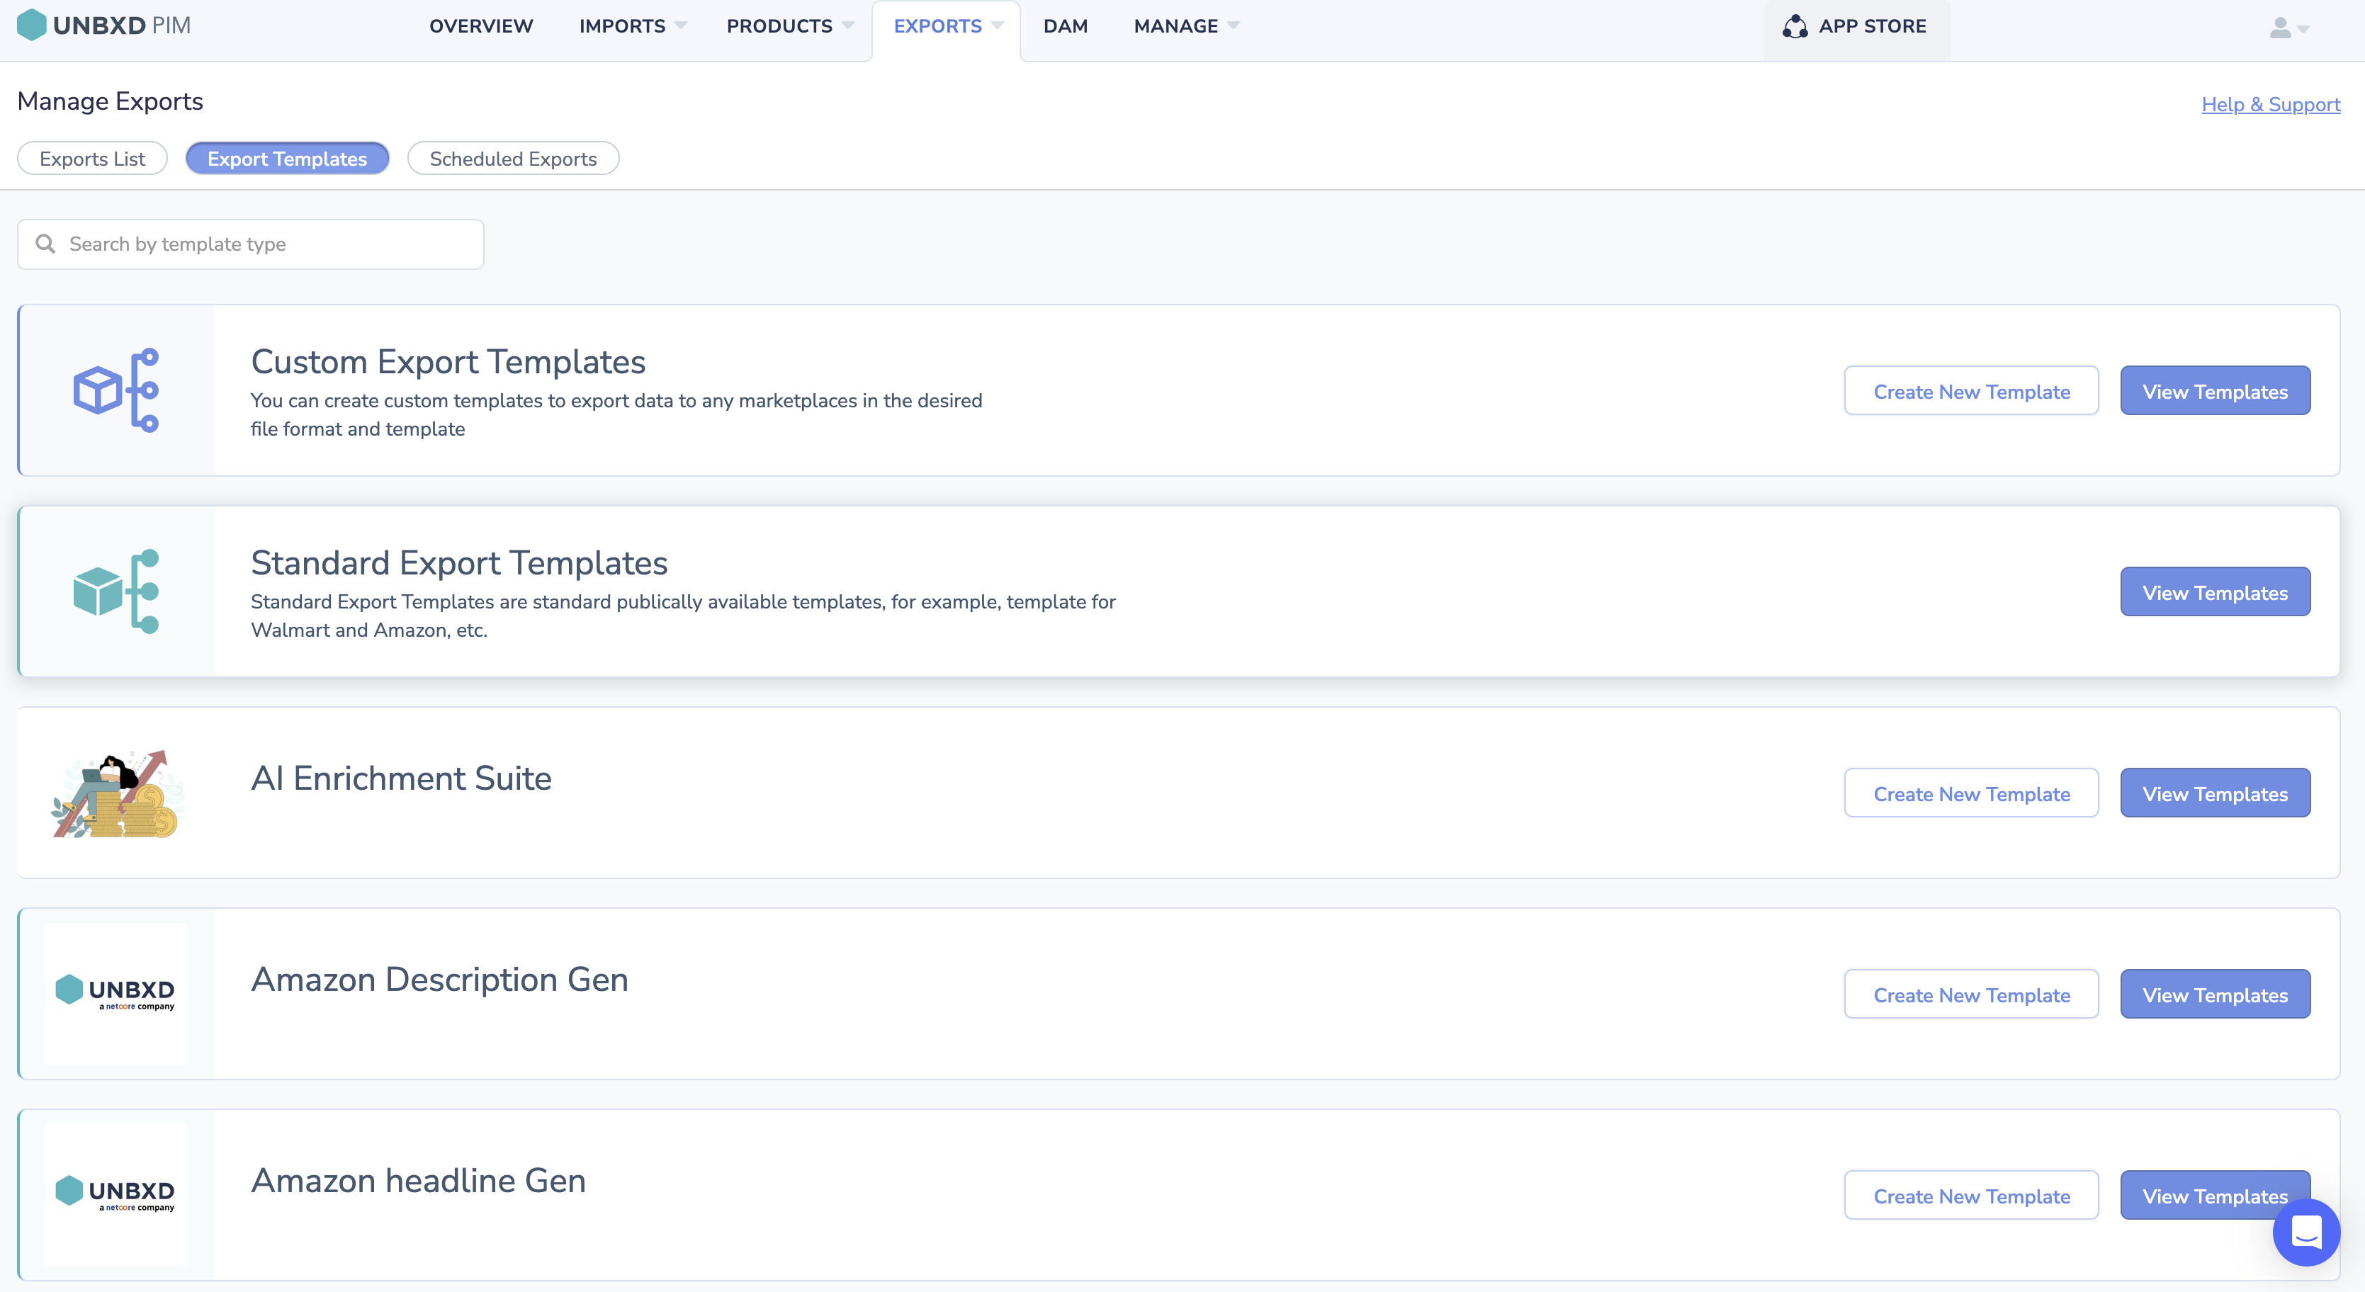The image size is (2365, 1292).
Task: Click the UNBXD PIM hexagon logo
Action: click(31, 25)
